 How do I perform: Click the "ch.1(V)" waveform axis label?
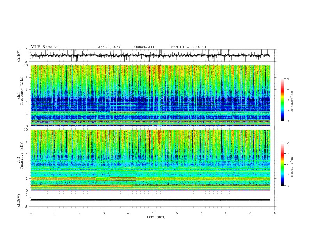pos(19,55)
